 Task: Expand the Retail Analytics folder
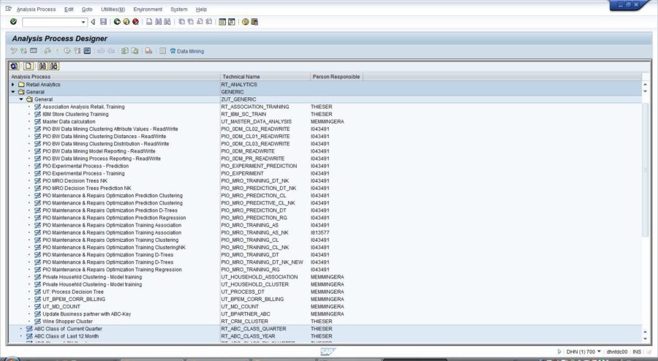pos(12,85)
